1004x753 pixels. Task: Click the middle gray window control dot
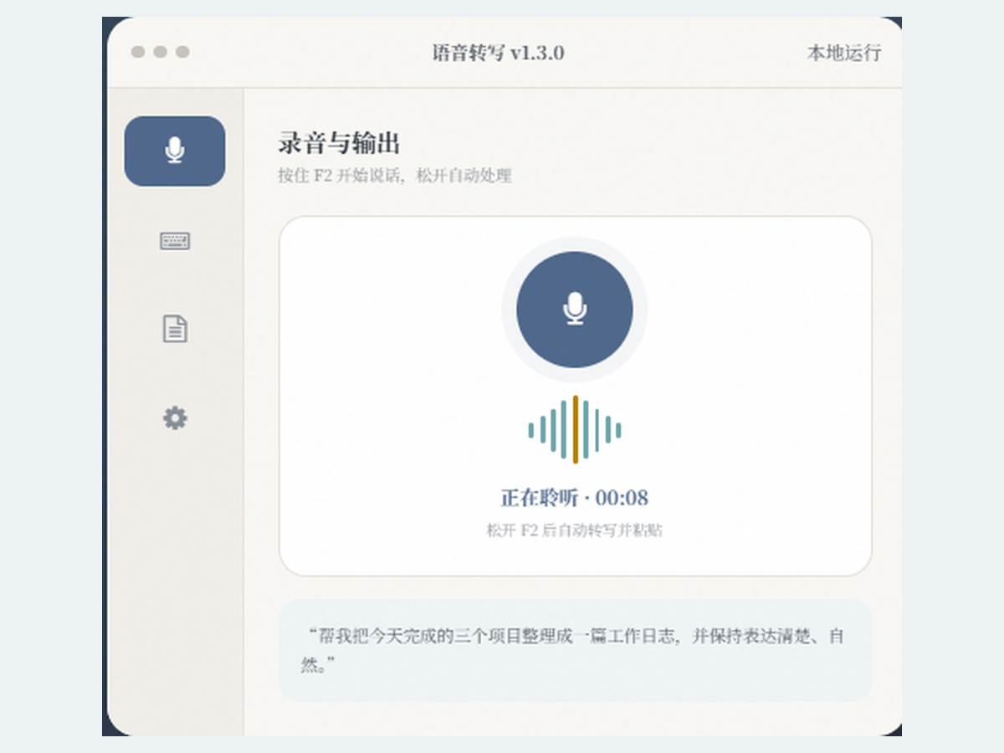161,52
